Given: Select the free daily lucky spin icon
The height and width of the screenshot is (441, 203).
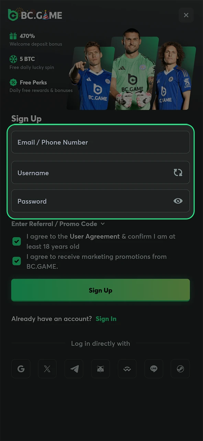Looking at the screenshot, I should tap(13, 59).
